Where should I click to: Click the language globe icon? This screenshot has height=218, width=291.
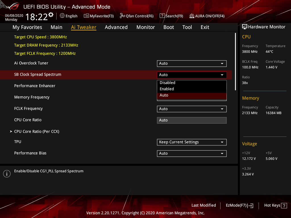coord(62,16)
